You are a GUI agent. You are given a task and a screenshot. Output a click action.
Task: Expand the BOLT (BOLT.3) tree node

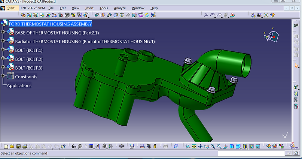[x=3, y=67]
